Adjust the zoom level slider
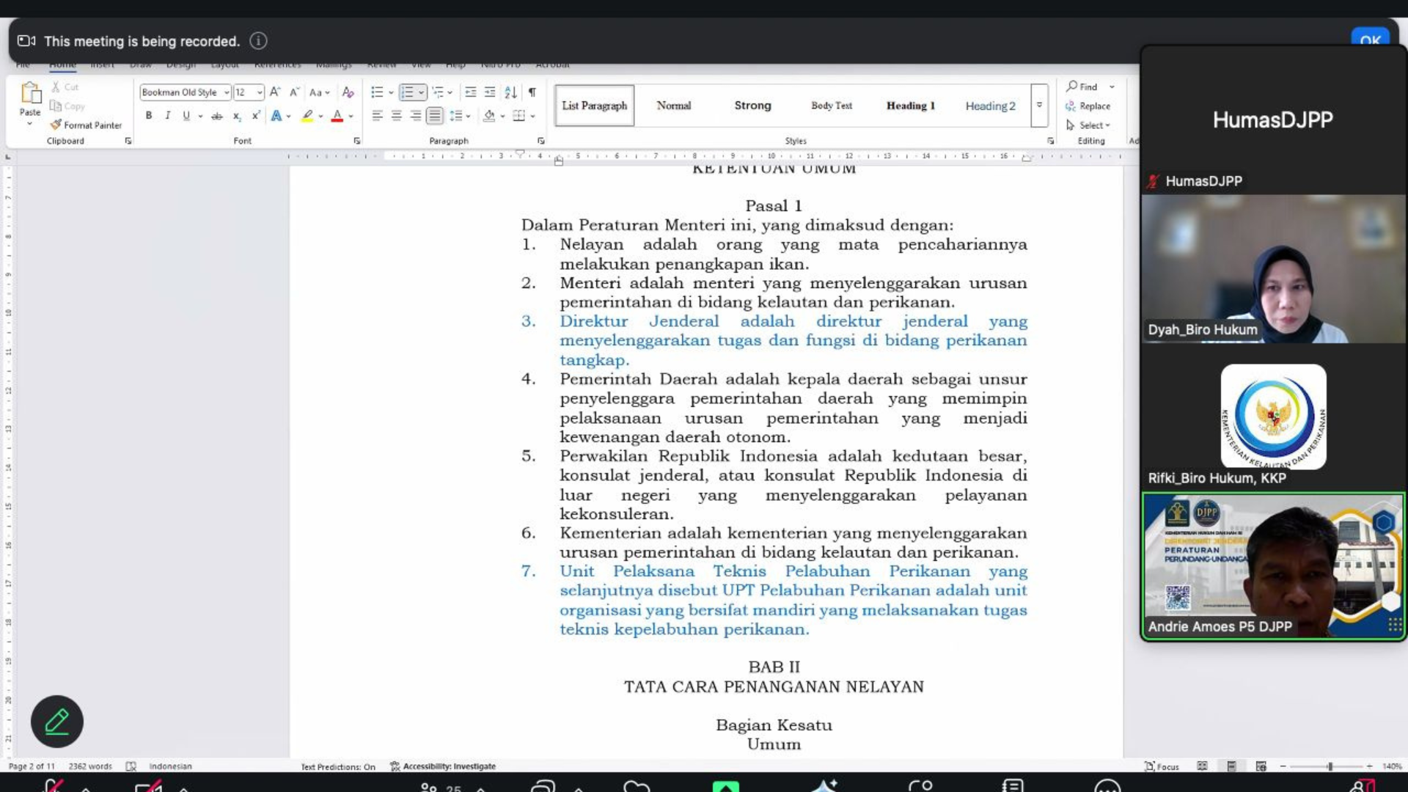Image resolution: width=1408 pixels, height=792 pixels. pyautogui.click(x=1330, y=766)
